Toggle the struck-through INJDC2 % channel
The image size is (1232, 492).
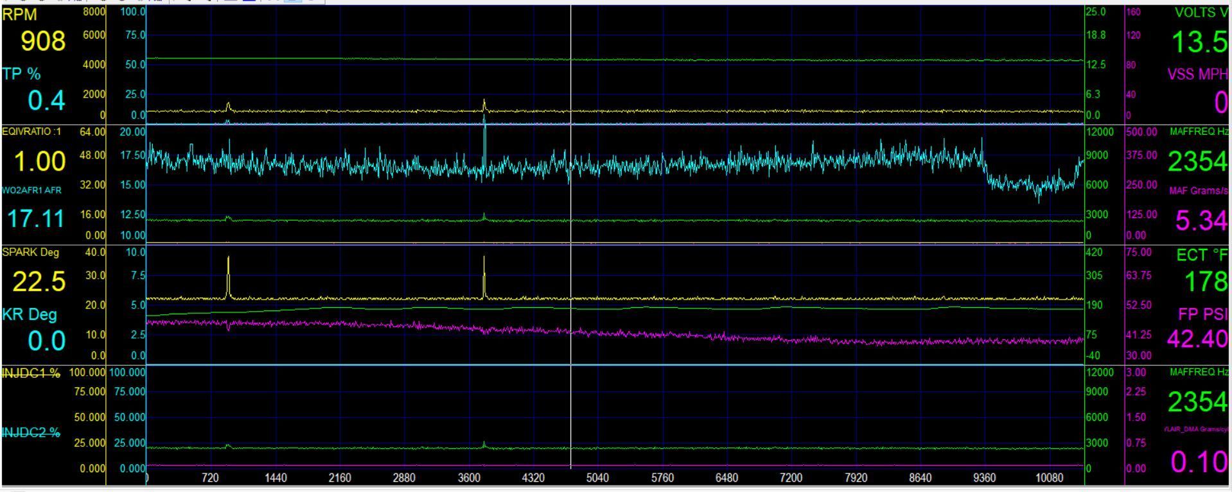pos(31,433)
